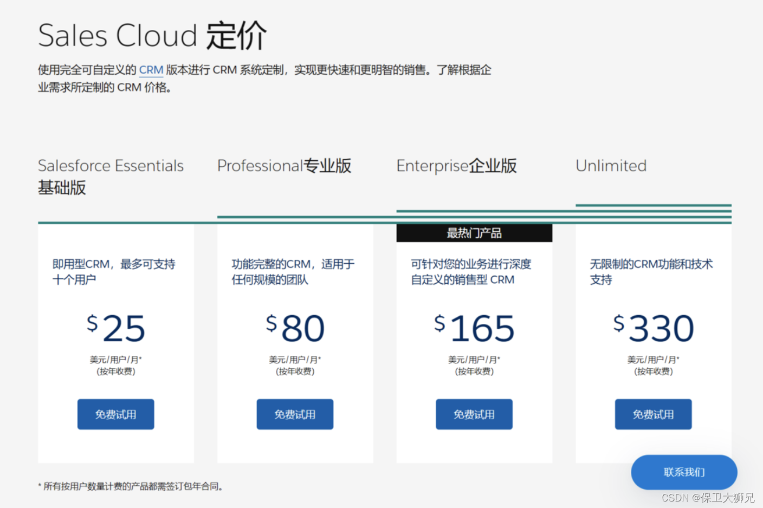The image size is (763, 508).
Task: Click the footnote 所有按用户数量计费的产品都需签订包年合同
Action: 131,486
